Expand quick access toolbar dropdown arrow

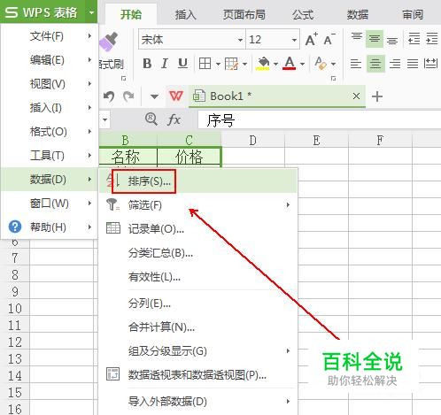click(154, 96)
